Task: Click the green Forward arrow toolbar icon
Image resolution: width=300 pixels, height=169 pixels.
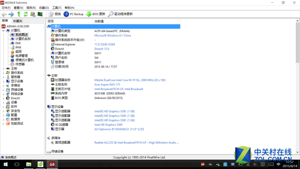Action: pyautogui.click(x=11, y=14)
